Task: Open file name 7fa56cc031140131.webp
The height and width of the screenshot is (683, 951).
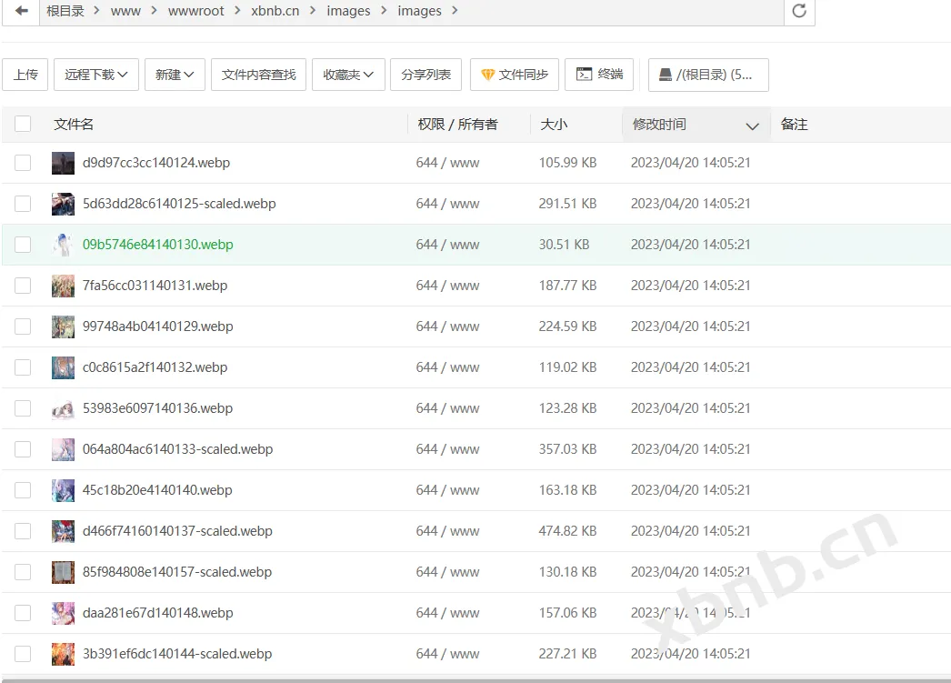Action: tap(155, 286)
